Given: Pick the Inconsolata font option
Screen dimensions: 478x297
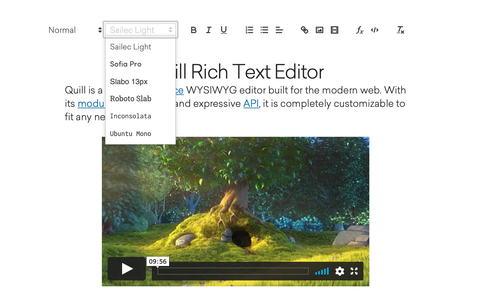Looking at the screenshot, I should click(141, 116).
